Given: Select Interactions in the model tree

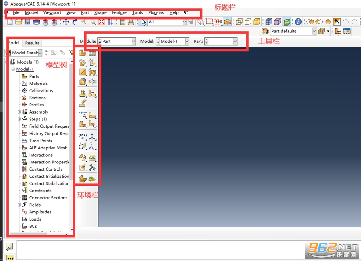Looking at the screenshot, I should (x=41, y=155).
